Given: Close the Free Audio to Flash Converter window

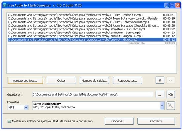Looking at the screenshot, I should pyautogui.click(x=178, y=5).
